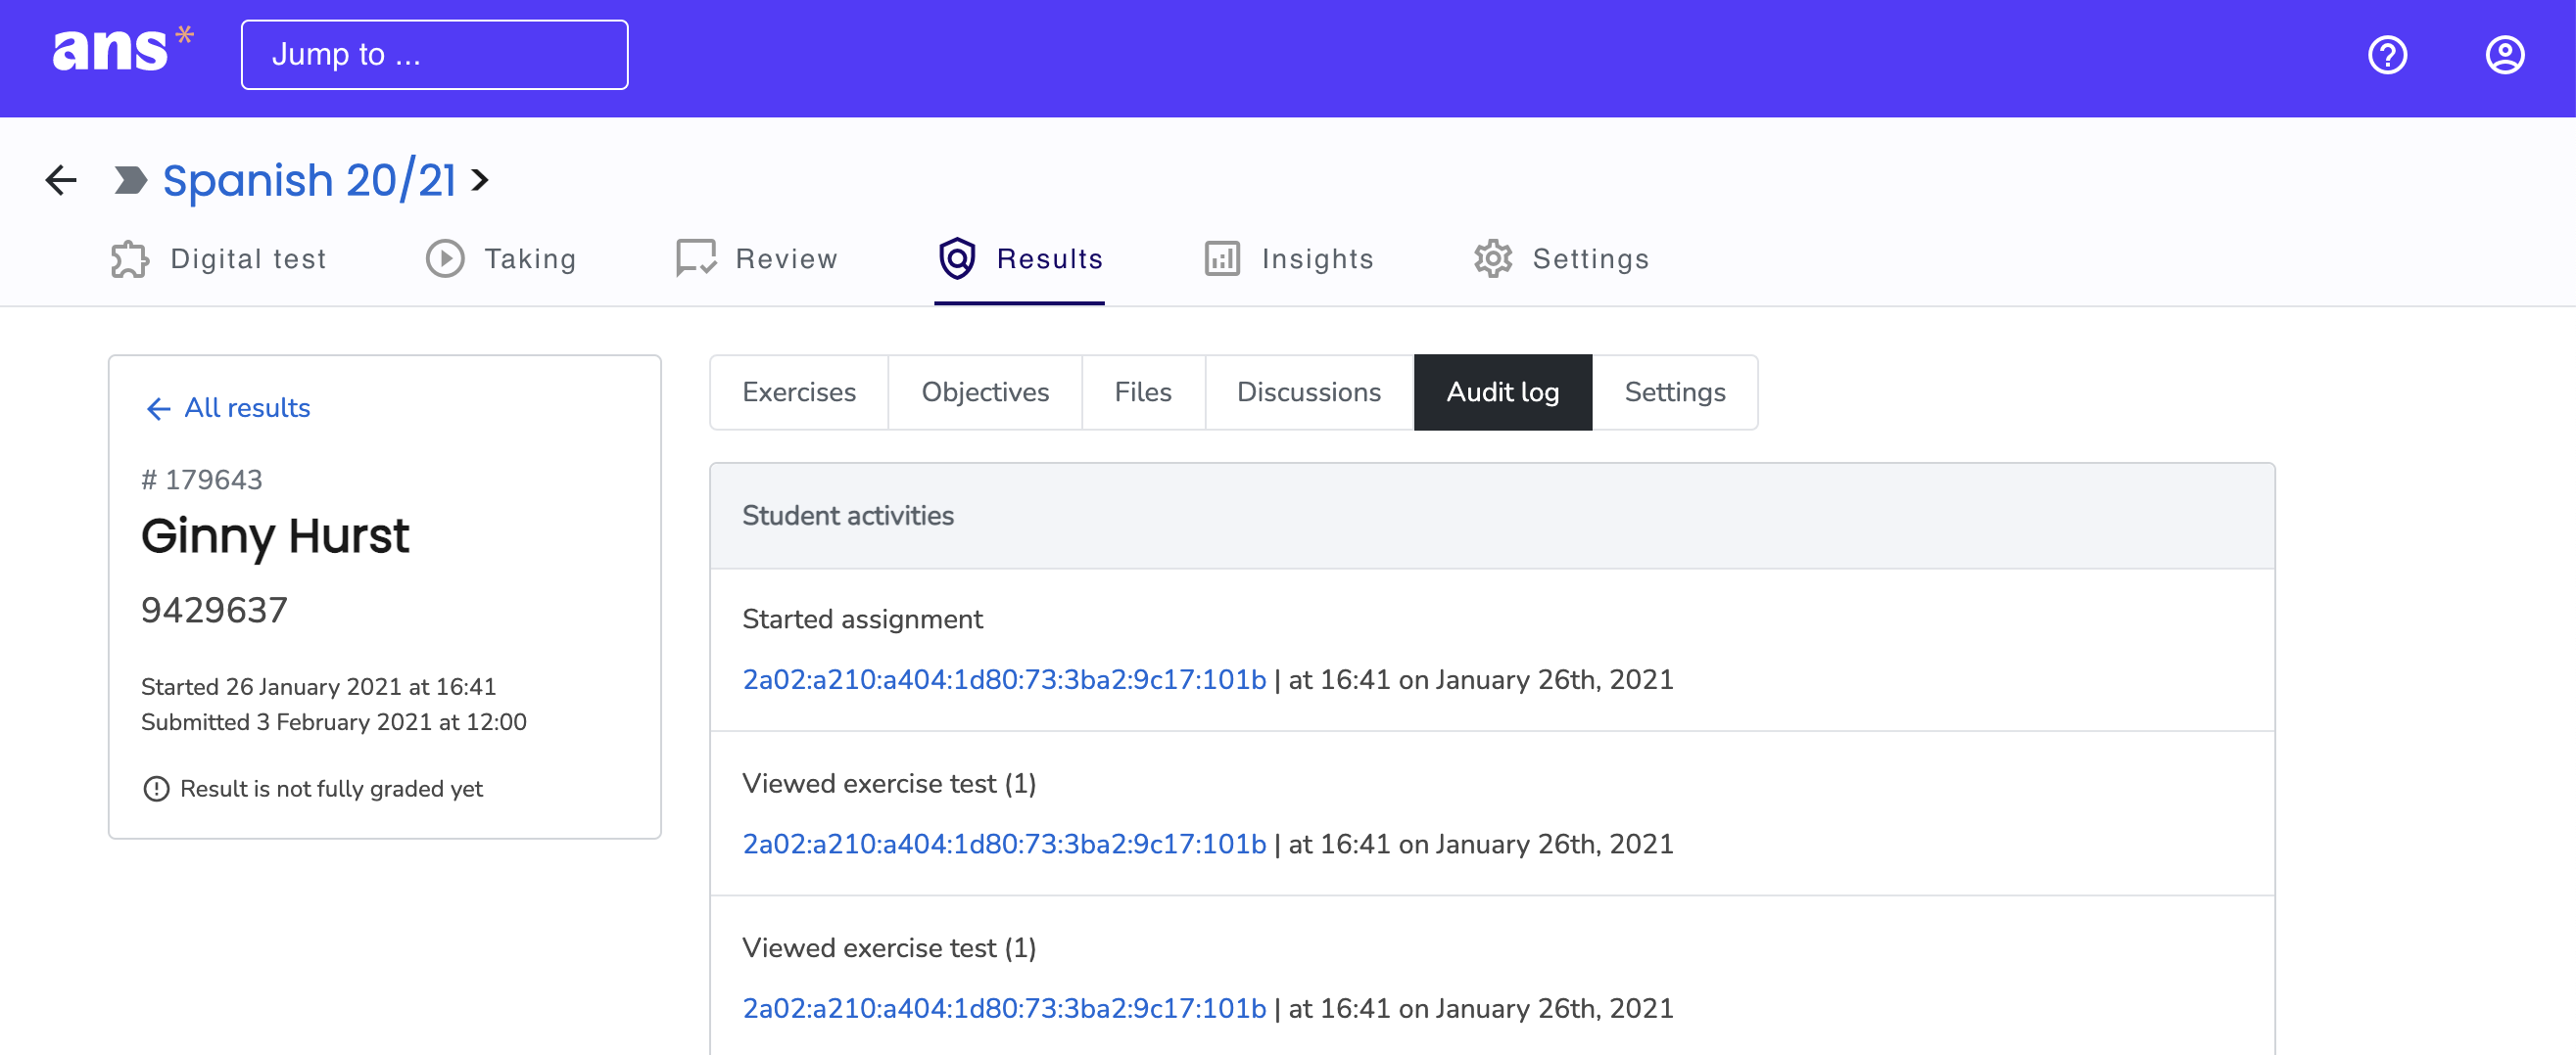The height and width of the screenshot is (1055, 2576).
Task: Focus the Jump to search field
Action: pos(434,55)
